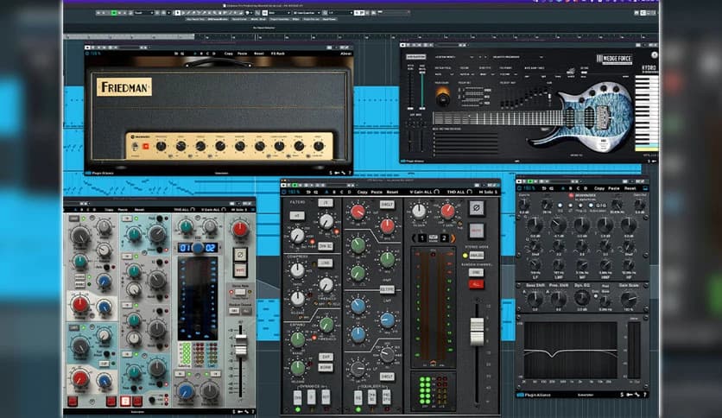Click the guitar fretboard in guitar plugin
This screenshot has width=722, height=418.
[x=497, y=118]
